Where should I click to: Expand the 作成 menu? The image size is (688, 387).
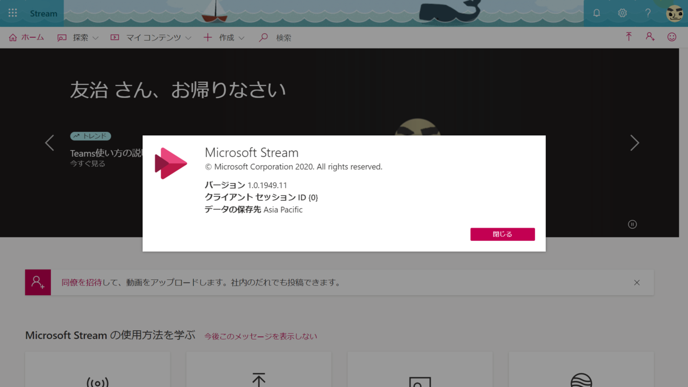224,37
